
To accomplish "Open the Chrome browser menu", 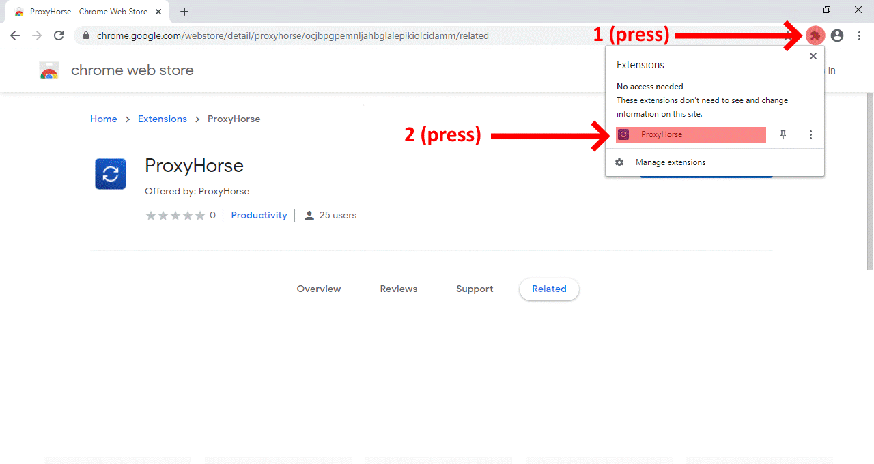I will 859,35.
